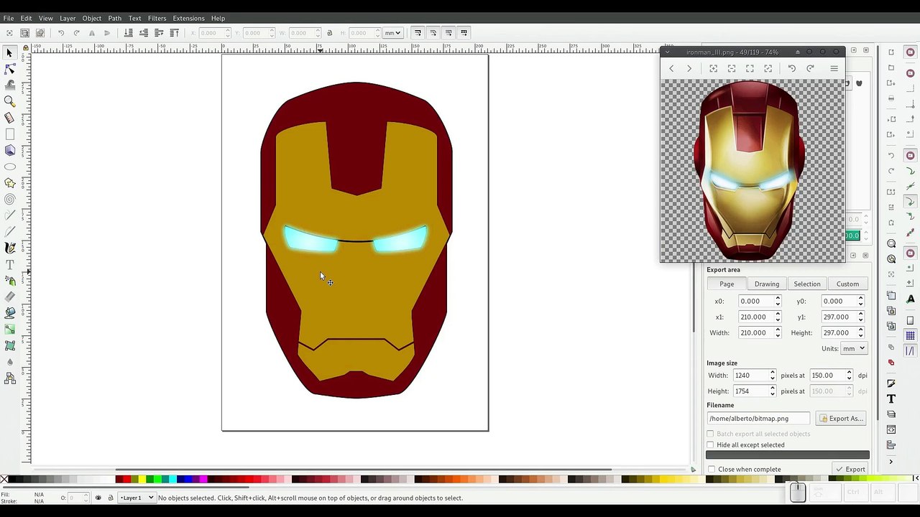920x517 pixels.
Task: Select the Spray tool
Action: click(9, 281)
